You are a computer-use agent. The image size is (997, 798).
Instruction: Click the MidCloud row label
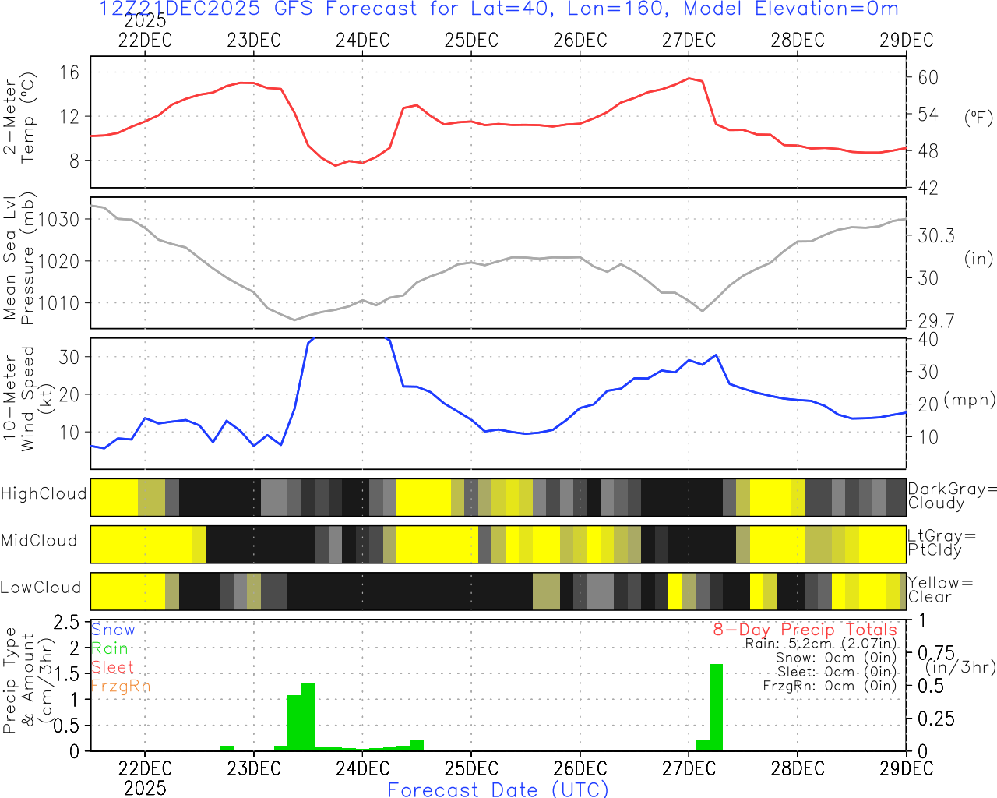[39, 541]
